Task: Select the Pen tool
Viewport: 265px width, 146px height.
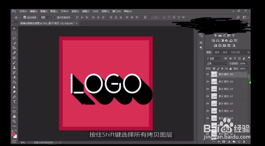Action: (x=14, y=97)
